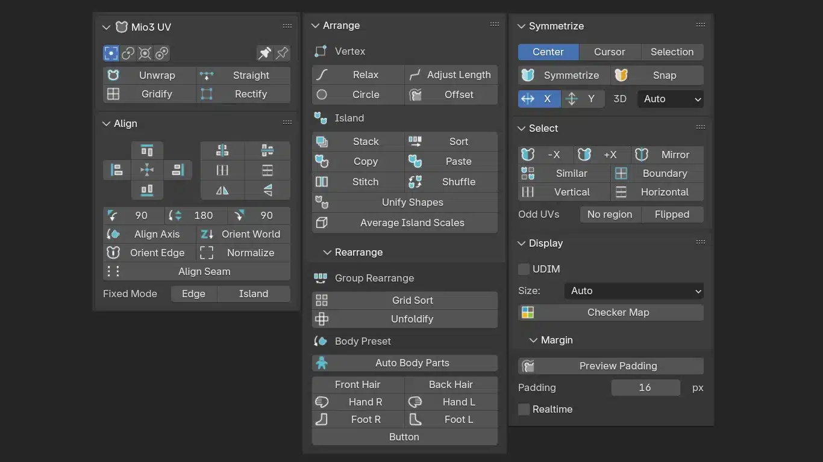Open the Size dropdown in Display
This screenshot has height=462, width=823.
(634, 291)
